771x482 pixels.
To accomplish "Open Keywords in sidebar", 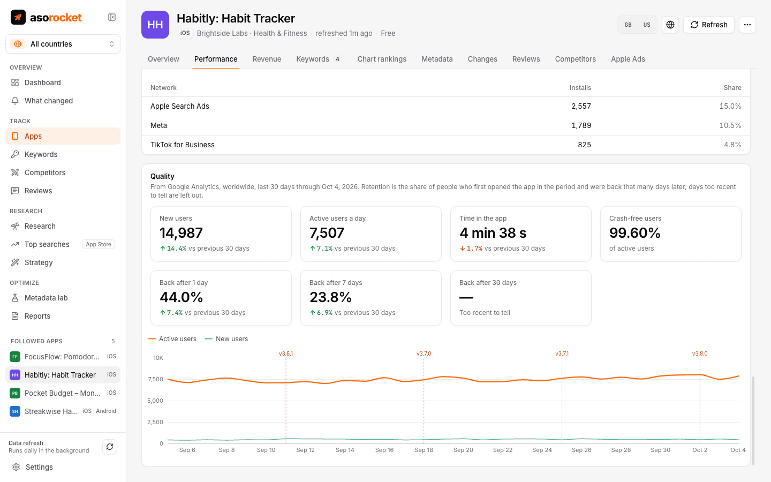I will click(x=63, y=154).
